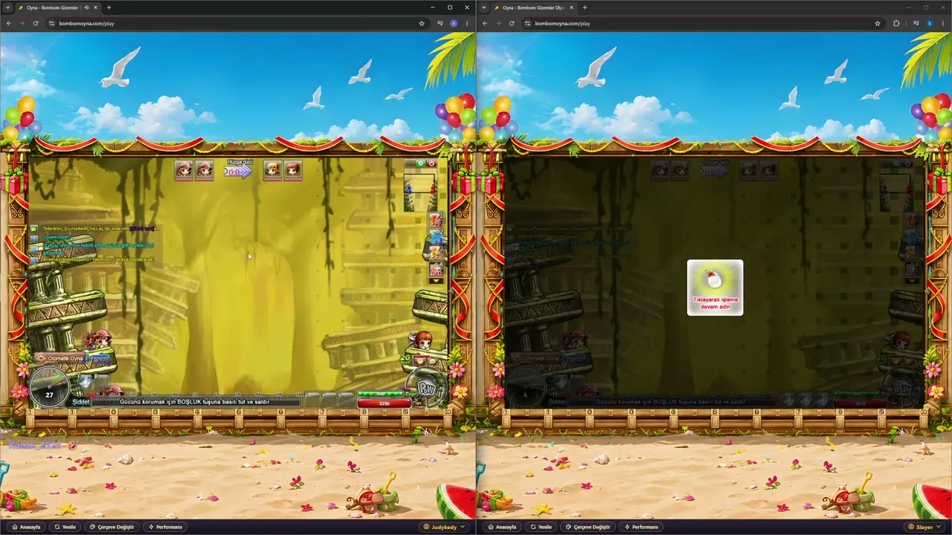This screenshot has height=535, width=952.
Task: View site information icon in right browser
Action: [x=527, y=23]
